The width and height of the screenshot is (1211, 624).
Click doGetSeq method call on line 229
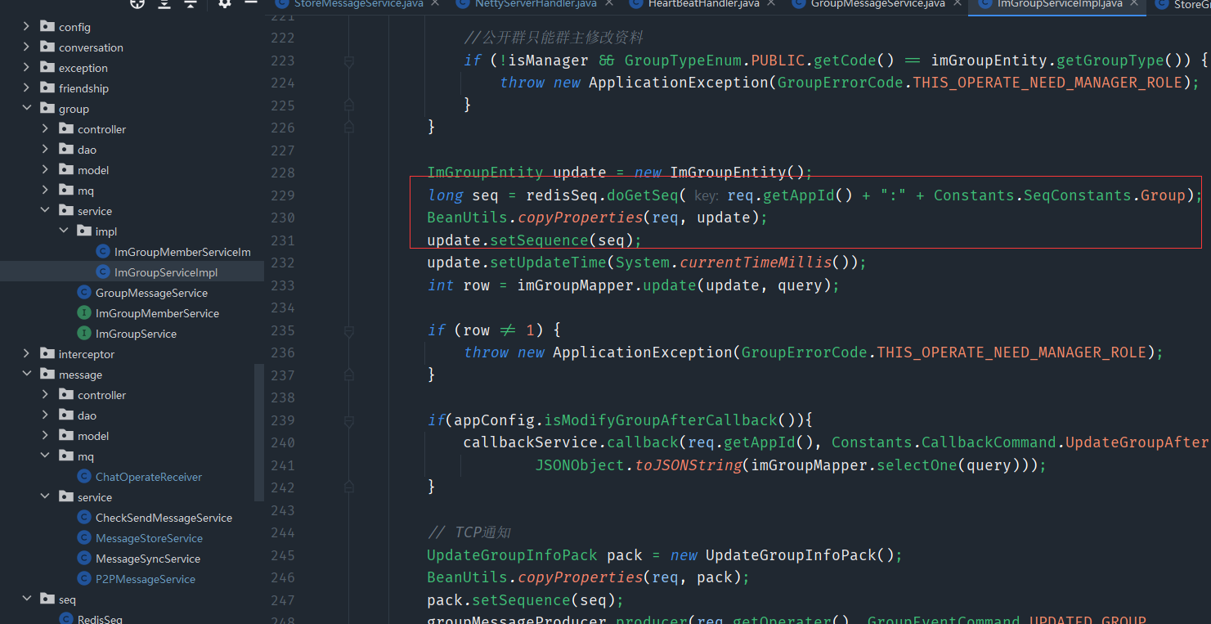click(x=643, y=195)
